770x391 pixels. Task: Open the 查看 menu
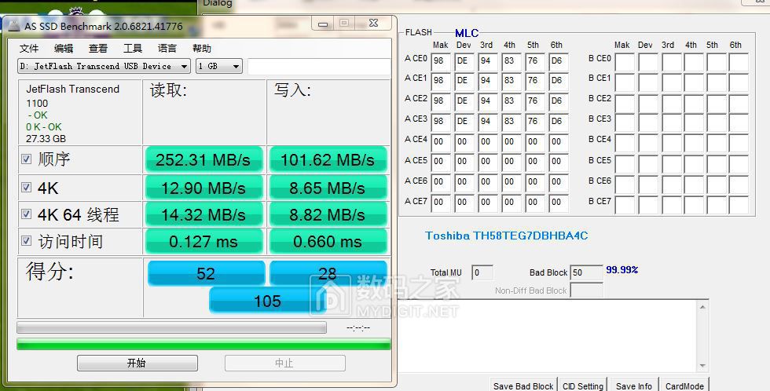pyautogui.click(x=97, y=48)
